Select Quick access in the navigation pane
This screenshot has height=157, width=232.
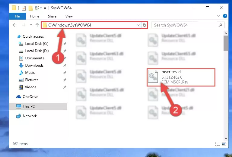click(30, 36)
